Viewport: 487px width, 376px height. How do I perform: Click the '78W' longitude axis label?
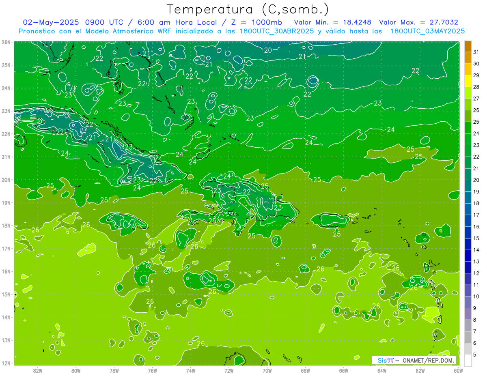coord(114,370)
